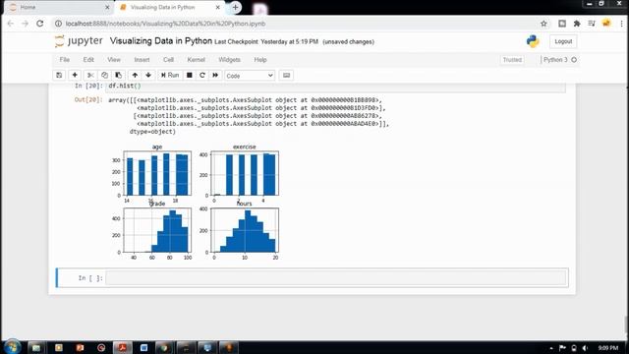Image resolution: width=629 pixels, height=354 pixels.
Task: Move selected cell up
Action: [x=135, y=76]
